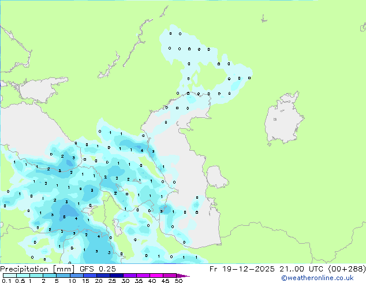Click the 'Fr 19-12-2025' date text
366x283 pixels.
[x=242, y=269]
